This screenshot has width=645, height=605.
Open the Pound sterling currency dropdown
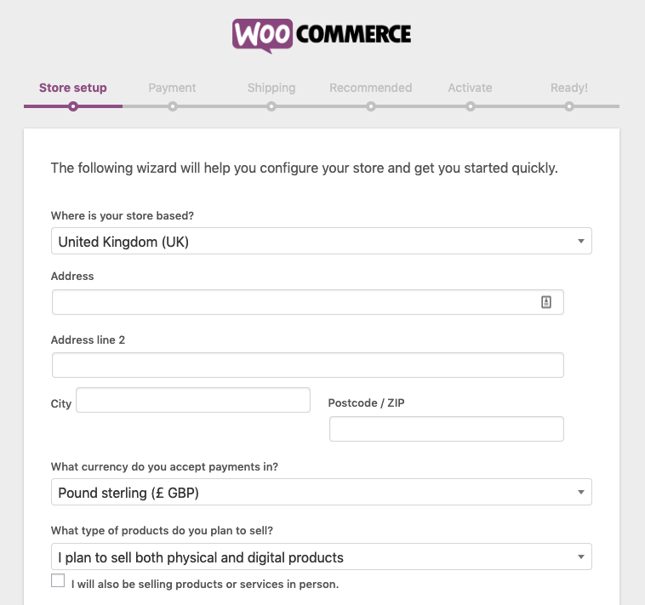click(x=321, y=493)
